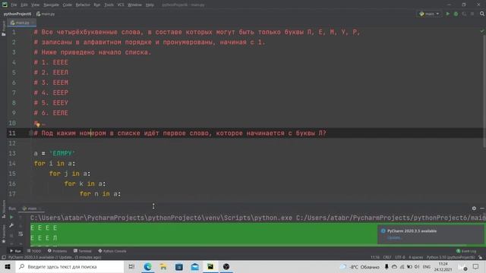Screen dimensions: 486x273
Task: Open the Navigate menu
Action: point(51,5)
